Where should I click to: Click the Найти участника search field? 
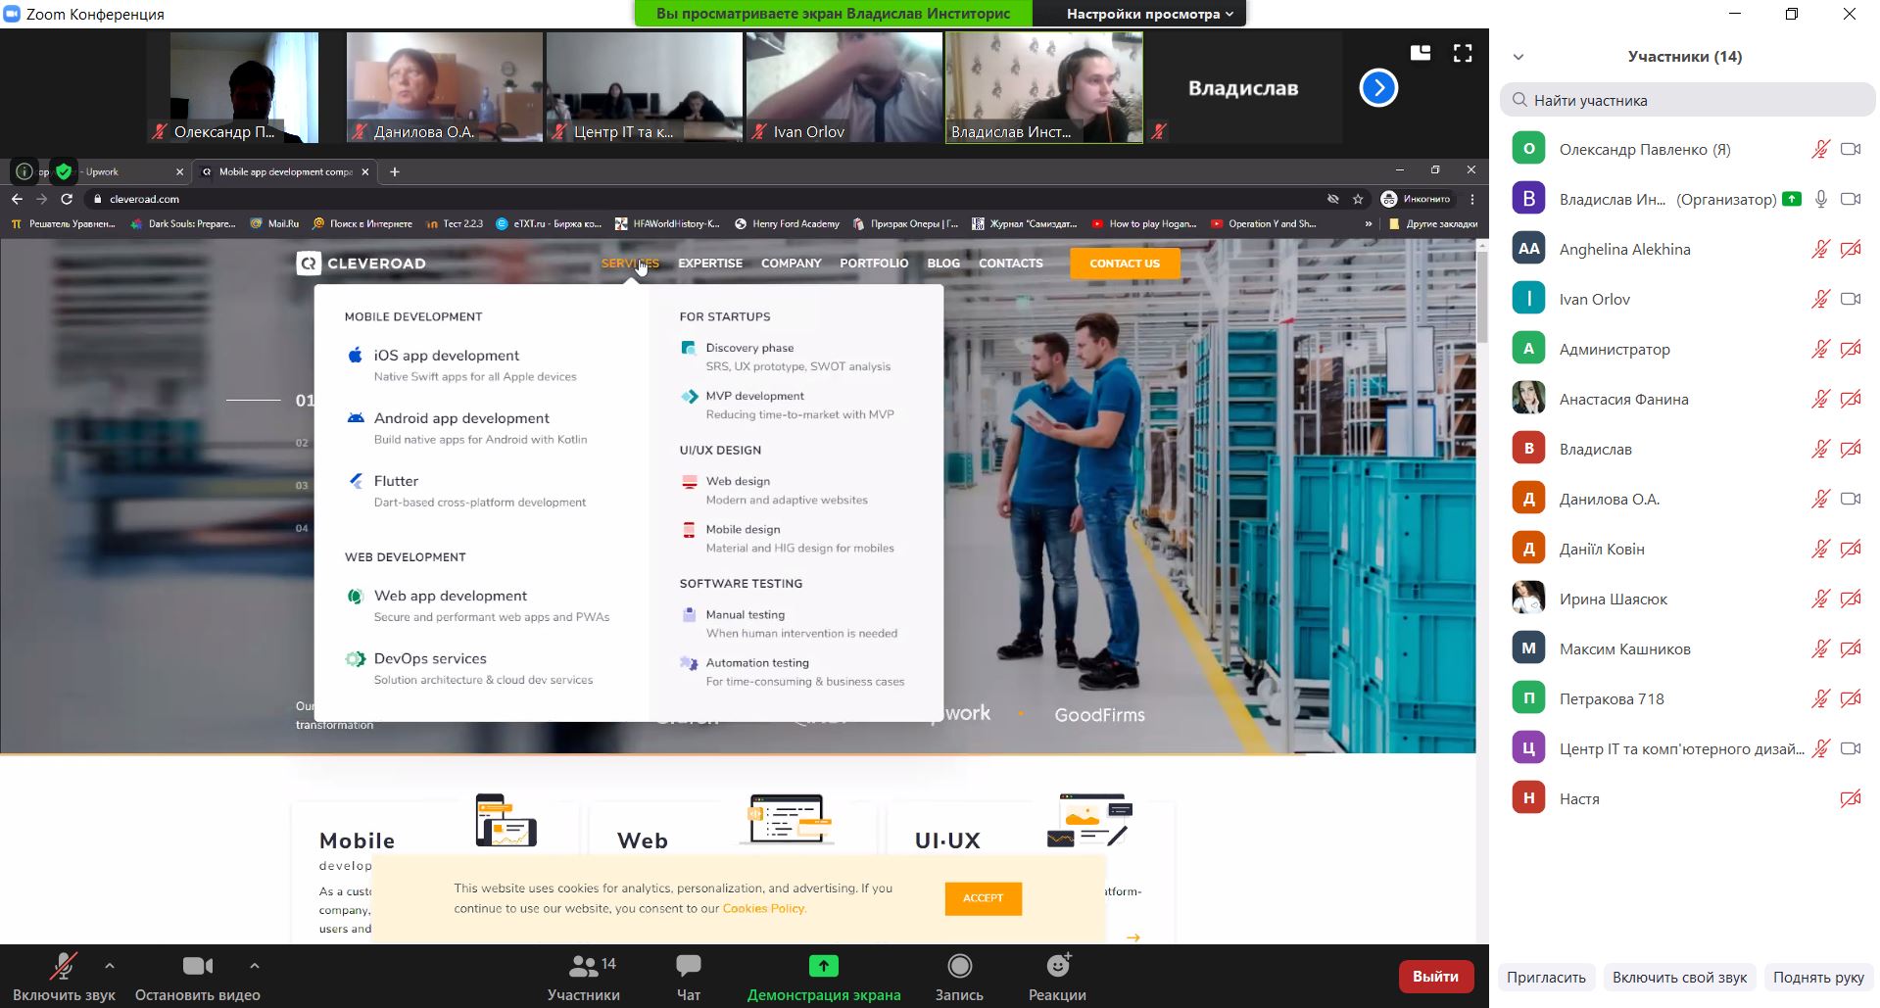click(x=1687, y=100)
